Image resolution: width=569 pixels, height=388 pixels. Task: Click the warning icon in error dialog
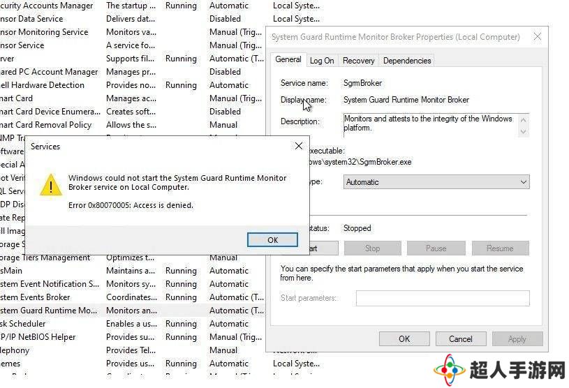(51, 185)
